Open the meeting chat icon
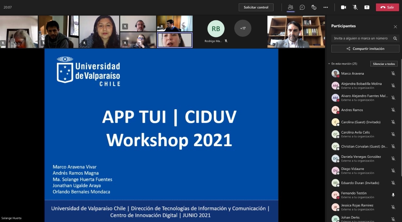 302,7
